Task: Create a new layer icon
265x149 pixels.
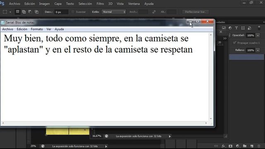Action: pyautogui.click(x=252, y=146)
